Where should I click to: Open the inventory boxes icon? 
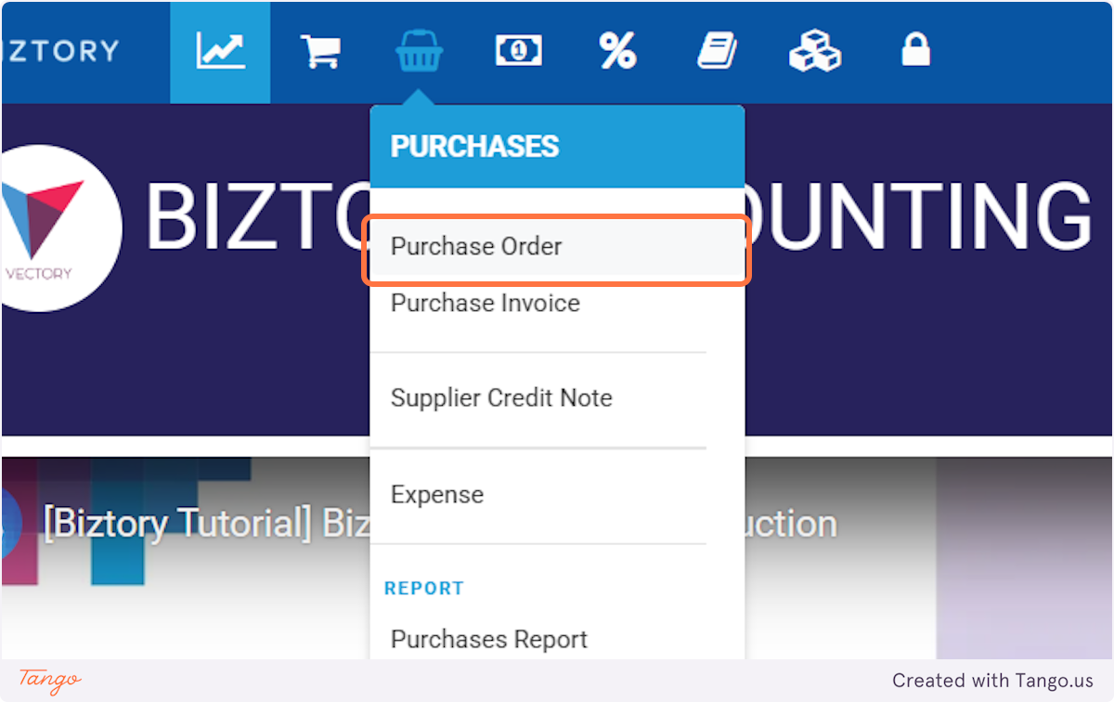(x=815, y=51)
